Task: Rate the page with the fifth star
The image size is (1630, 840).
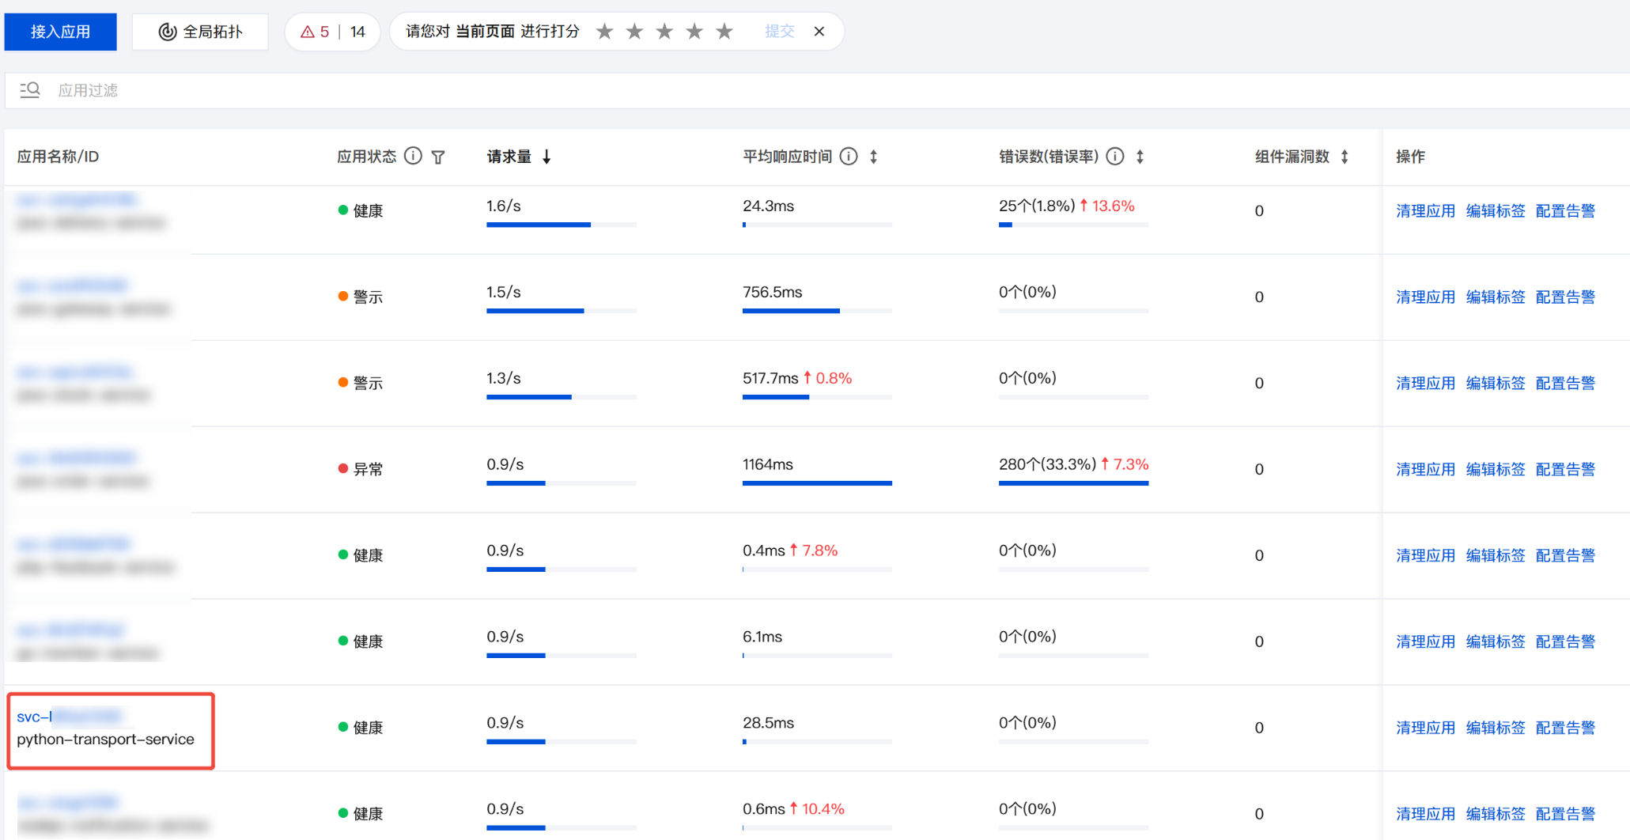Action: point(724,32)
